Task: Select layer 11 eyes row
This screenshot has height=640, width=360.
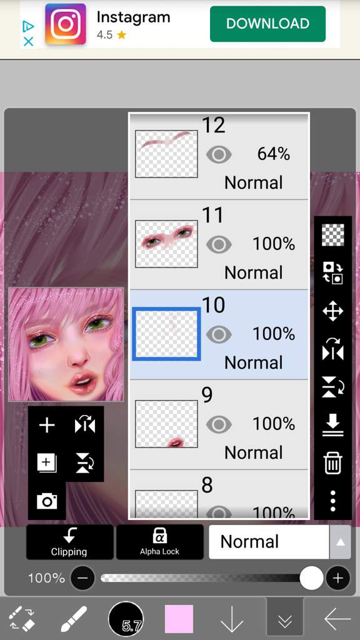Action: click(219, 245)
